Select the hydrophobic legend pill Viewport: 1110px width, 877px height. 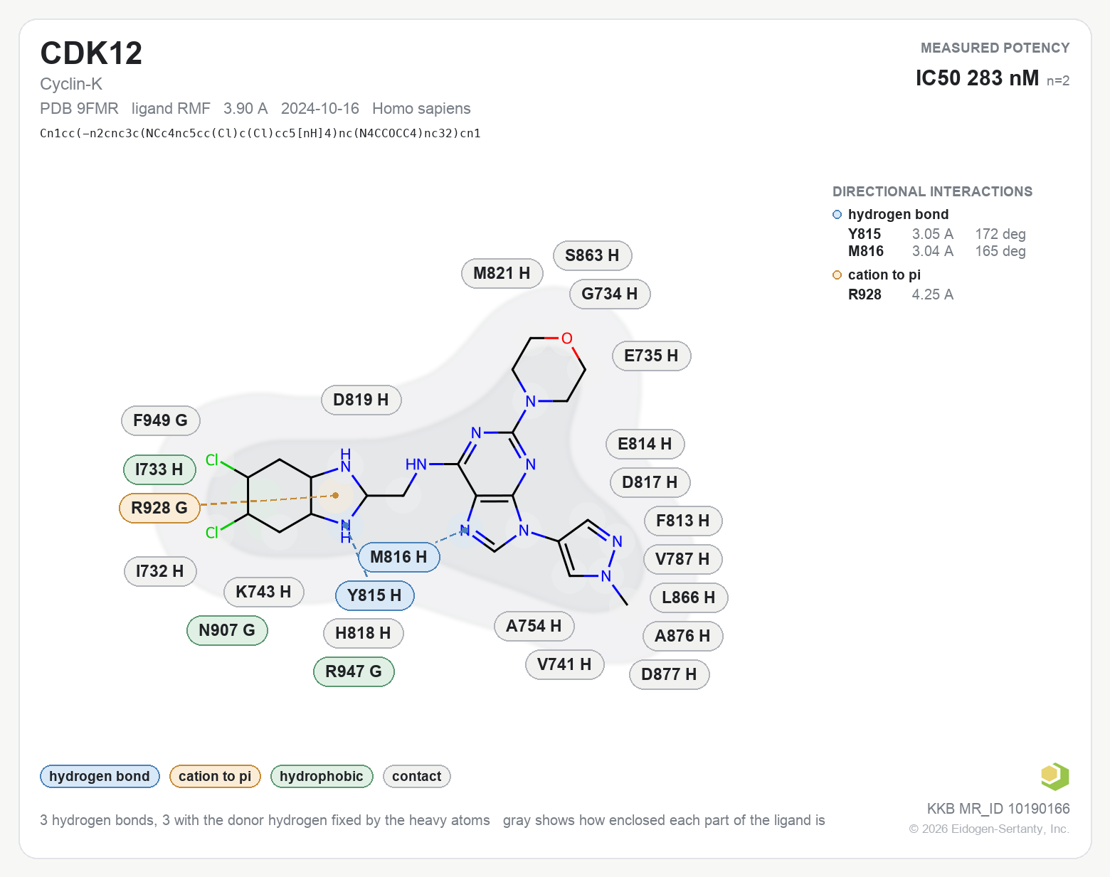(322, 776)
